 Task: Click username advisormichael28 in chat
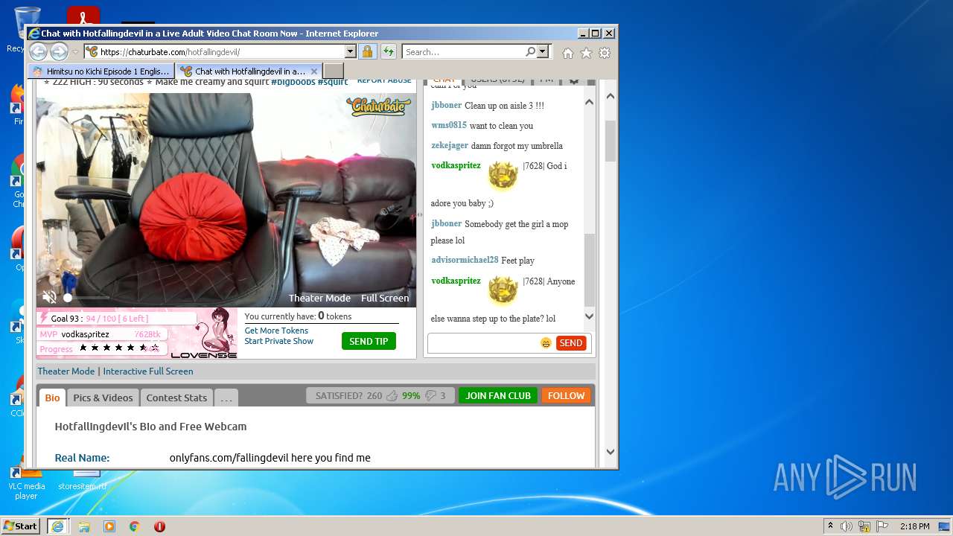(465, 260)
